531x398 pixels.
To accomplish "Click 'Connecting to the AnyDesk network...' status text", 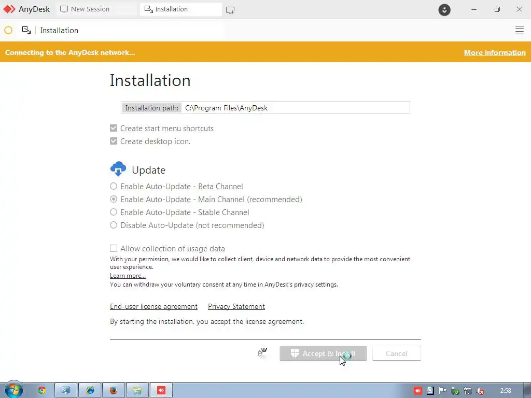I will [70, 52].
